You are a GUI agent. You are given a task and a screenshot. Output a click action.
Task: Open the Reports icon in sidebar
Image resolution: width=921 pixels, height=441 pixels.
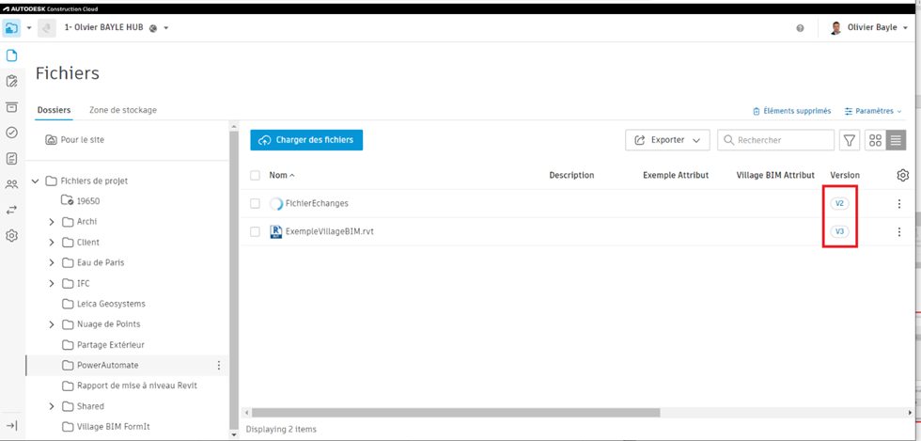(11, 158)
